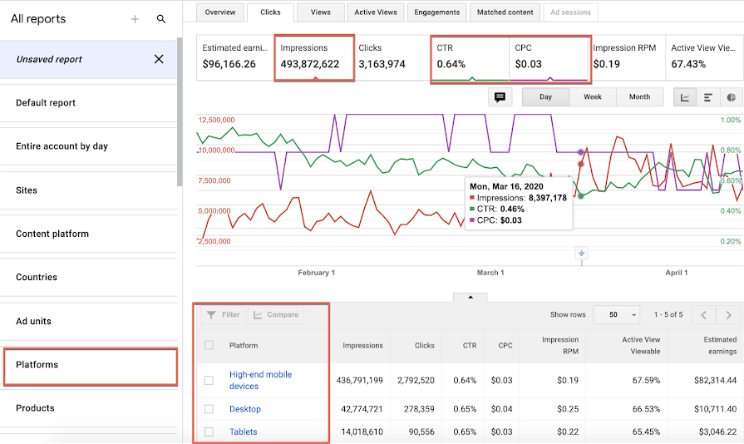Viewport: 744px width, 444px height.
Task: Toggle the CTR metric card
Action: point(471,58)
